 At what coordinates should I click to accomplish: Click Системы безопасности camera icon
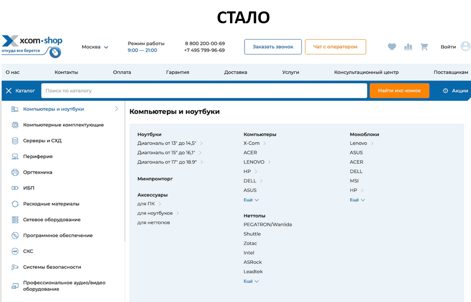15,267
